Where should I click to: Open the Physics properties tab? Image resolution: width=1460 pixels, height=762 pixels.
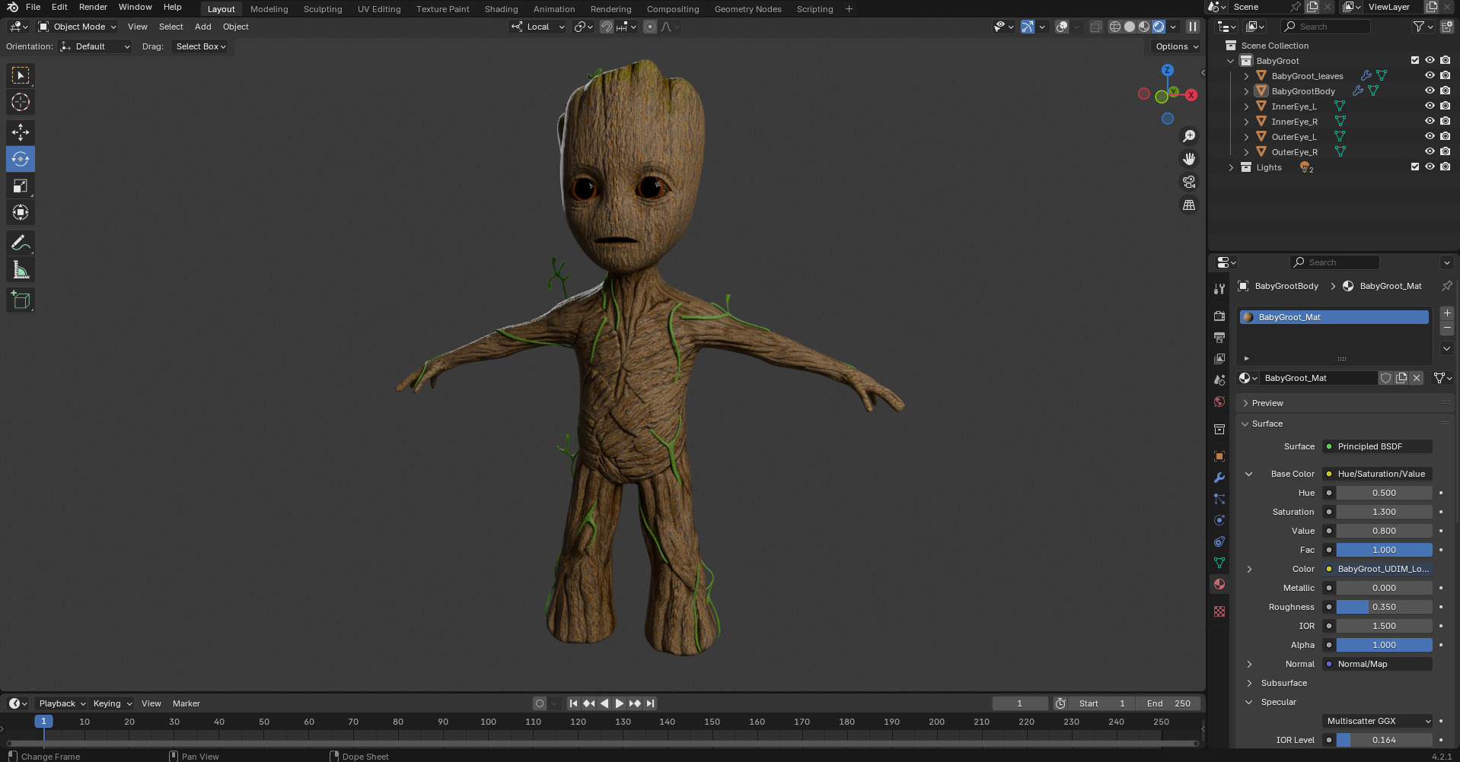tap(1219, 520)
